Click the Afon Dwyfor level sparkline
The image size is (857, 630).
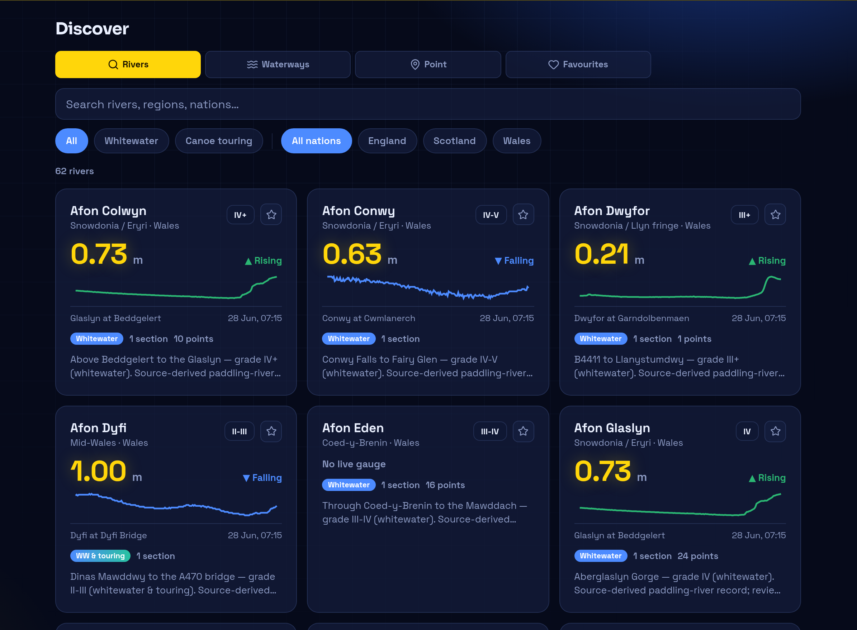click(680, 287)
